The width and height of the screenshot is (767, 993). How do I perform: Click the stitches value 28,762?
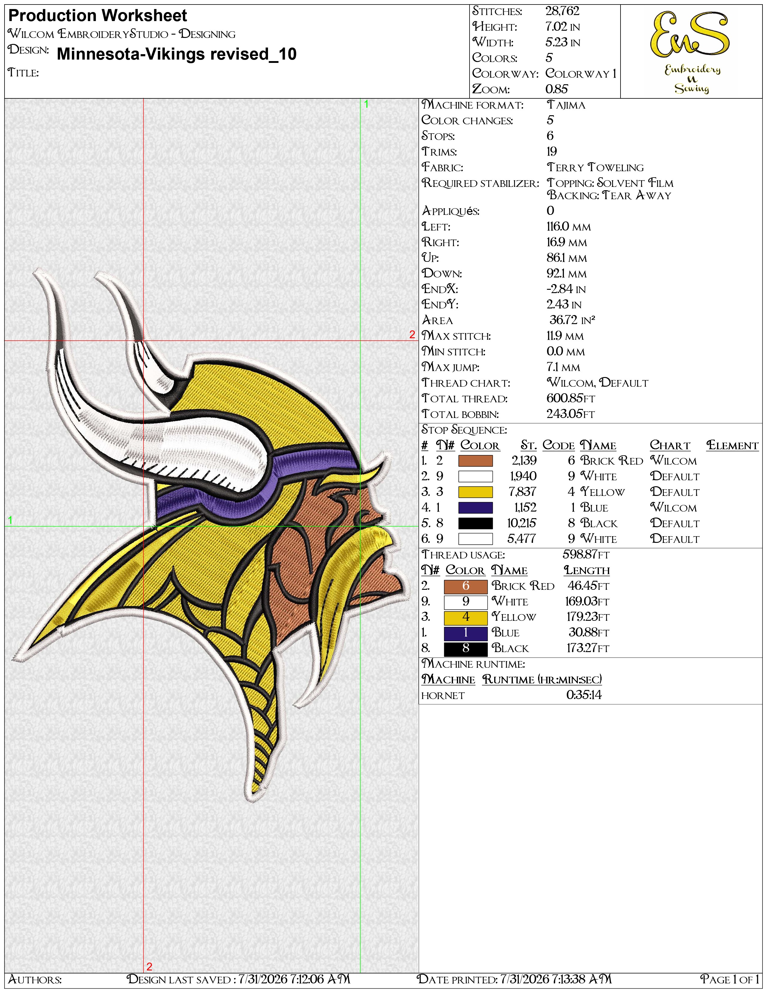tap(562, 11)
